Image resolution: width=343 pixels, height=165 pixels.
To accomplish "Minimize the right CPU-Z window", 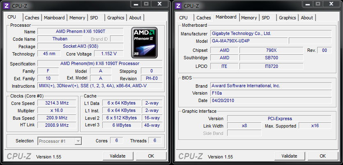I will [307, 4].
